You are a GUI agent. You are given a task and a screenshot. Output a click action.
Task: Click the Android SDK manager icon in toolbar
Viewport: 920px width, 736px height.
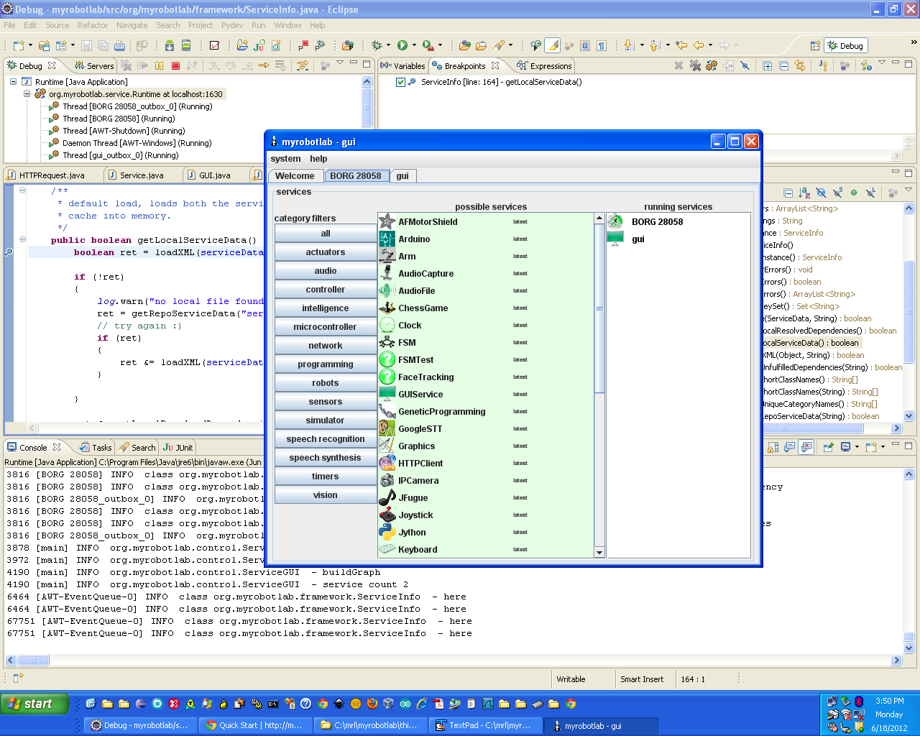click(x=169, y=45)
